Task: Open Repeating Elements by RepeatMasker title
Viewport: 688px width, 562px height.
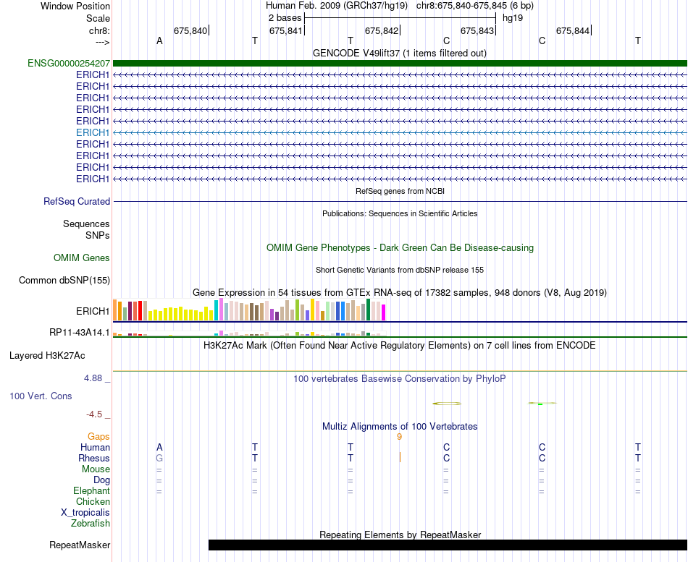Action: click(x=400, y=535)
